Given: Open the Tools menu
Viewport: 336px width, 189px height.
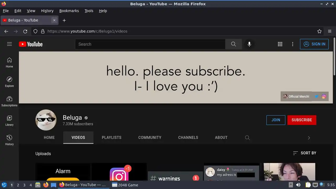Looking at the screenshot, I should click(89, 11).
